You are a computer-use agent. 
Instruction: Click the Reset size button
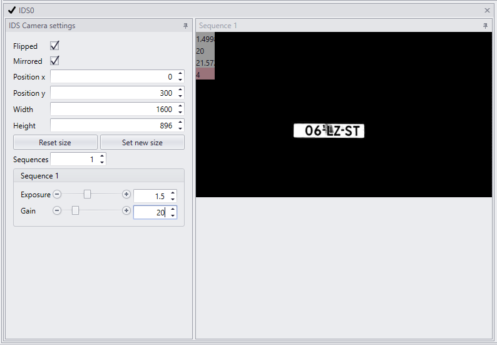pos(55,142)
